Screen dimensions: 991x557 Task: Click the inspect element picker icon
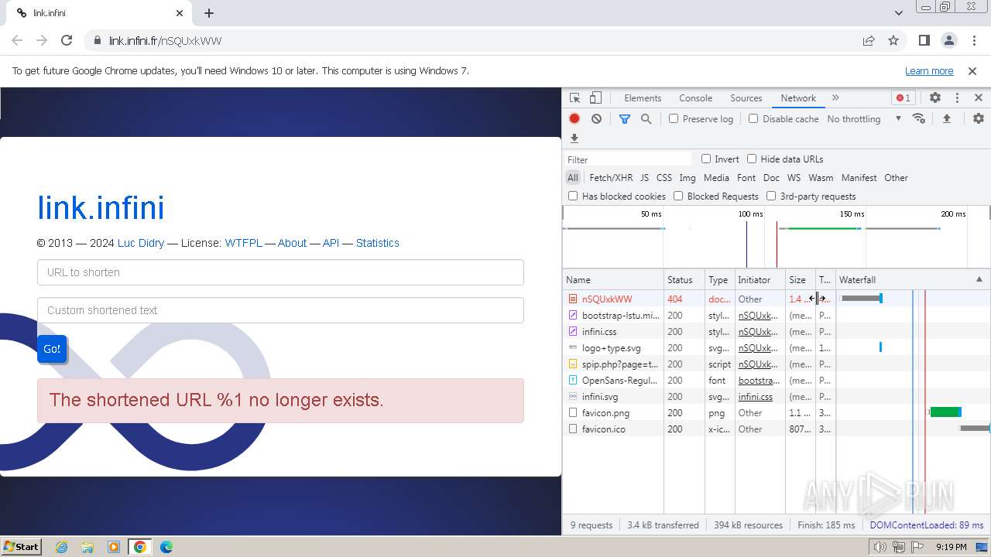coord(574,98)
